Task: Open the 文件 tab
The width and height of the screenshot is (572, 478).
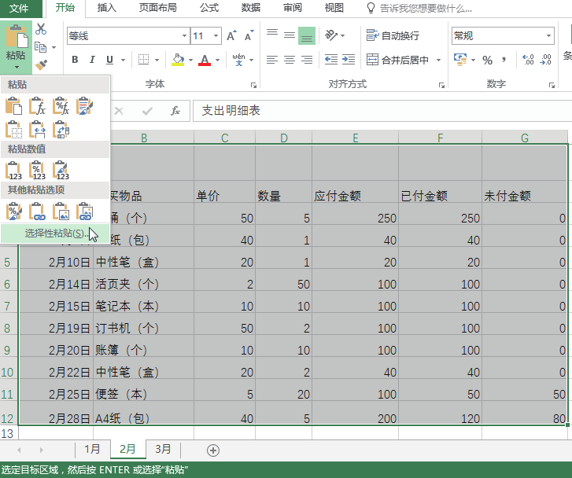Action: (19, 9)
